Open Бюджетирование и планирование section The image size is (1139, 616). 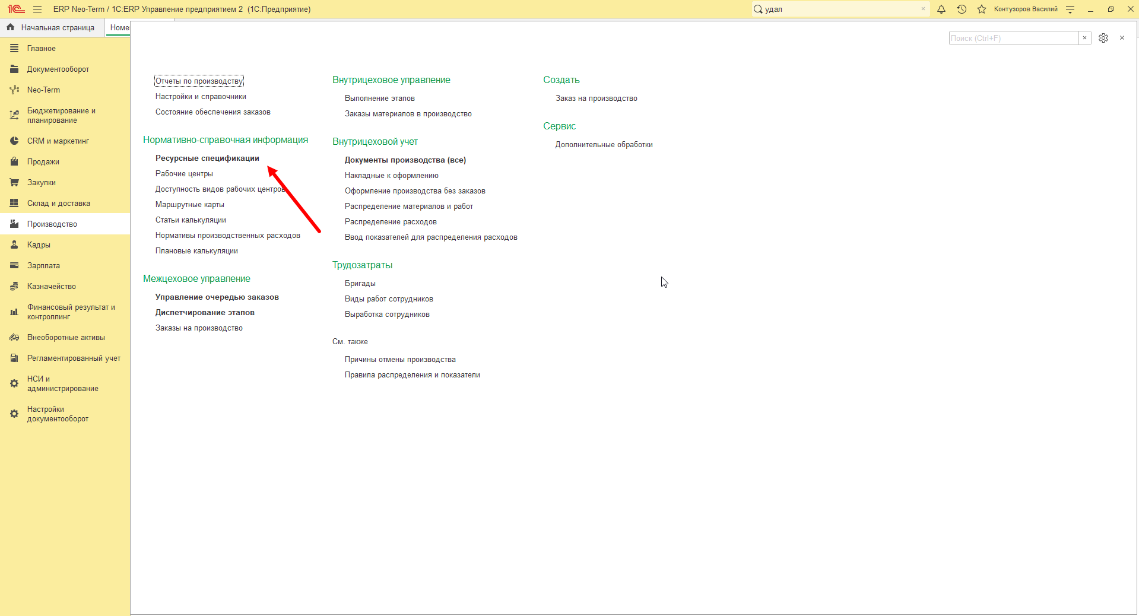(65, 116)
